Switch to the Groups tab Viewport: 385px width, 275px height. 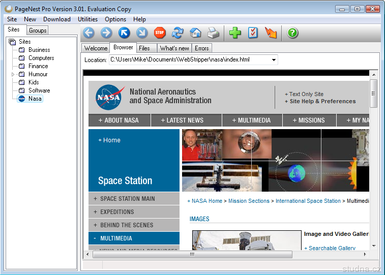(x=38, y=30)
